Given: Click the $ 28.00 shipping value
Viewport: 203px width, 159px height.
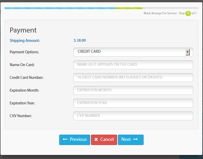Looking at the screenshot, I should coord(80,40).
